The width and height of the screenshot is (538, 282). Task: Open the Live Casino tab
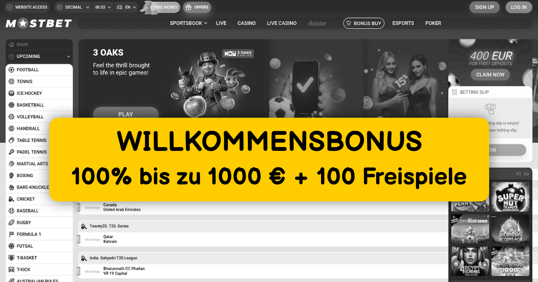point(282,23)
